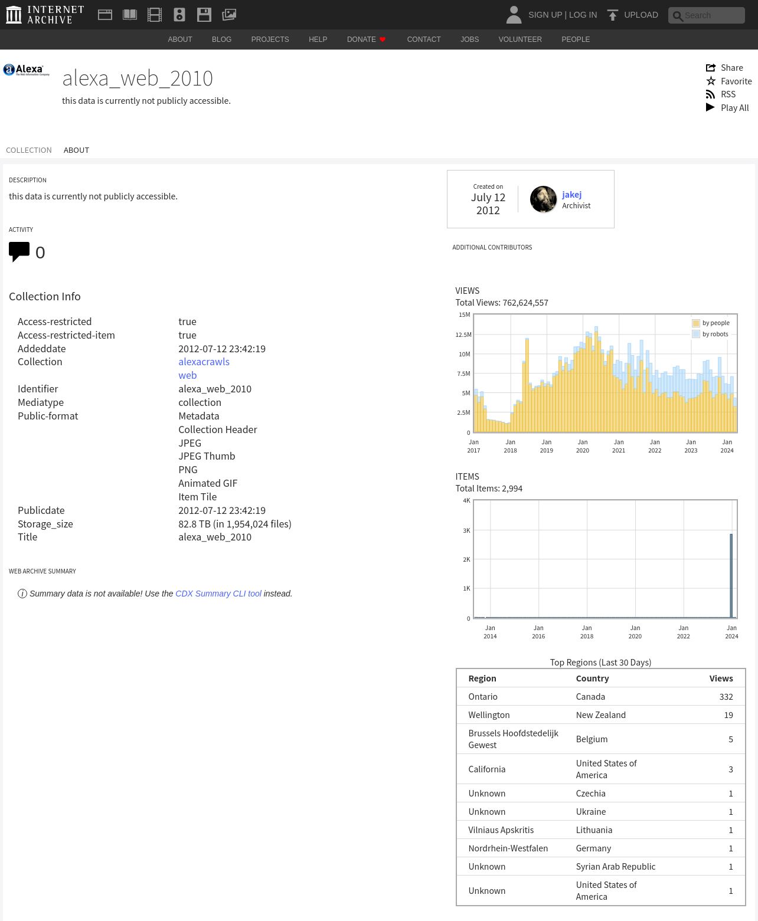Open the Audio speaker icon
This screenshot has height=921, width=758.
179,15
